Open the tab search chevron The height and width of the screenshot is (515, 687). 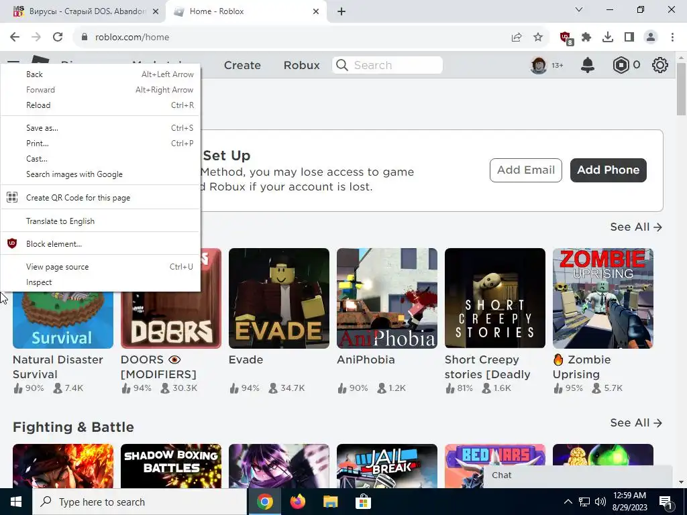tap(579, 9)
